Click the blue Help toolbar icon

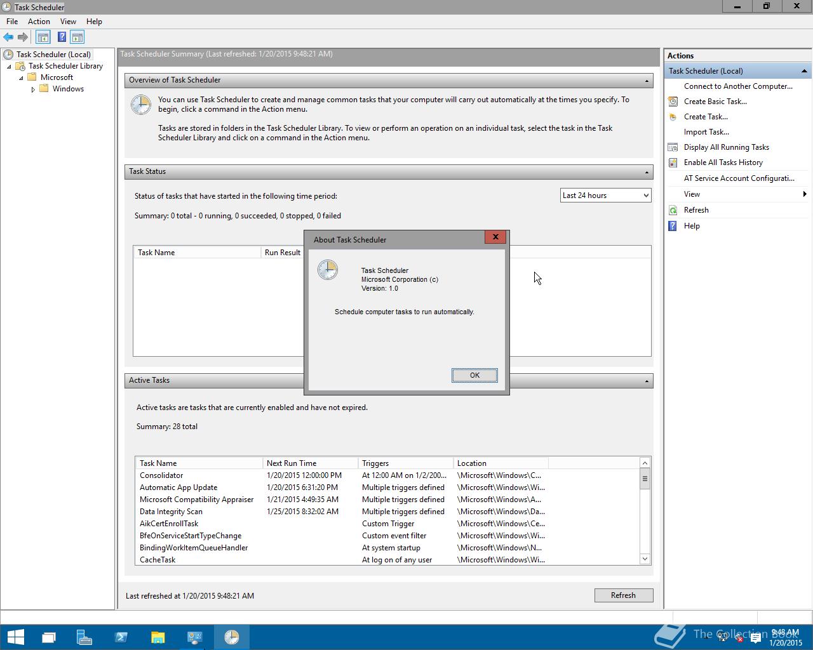[62, 37]
